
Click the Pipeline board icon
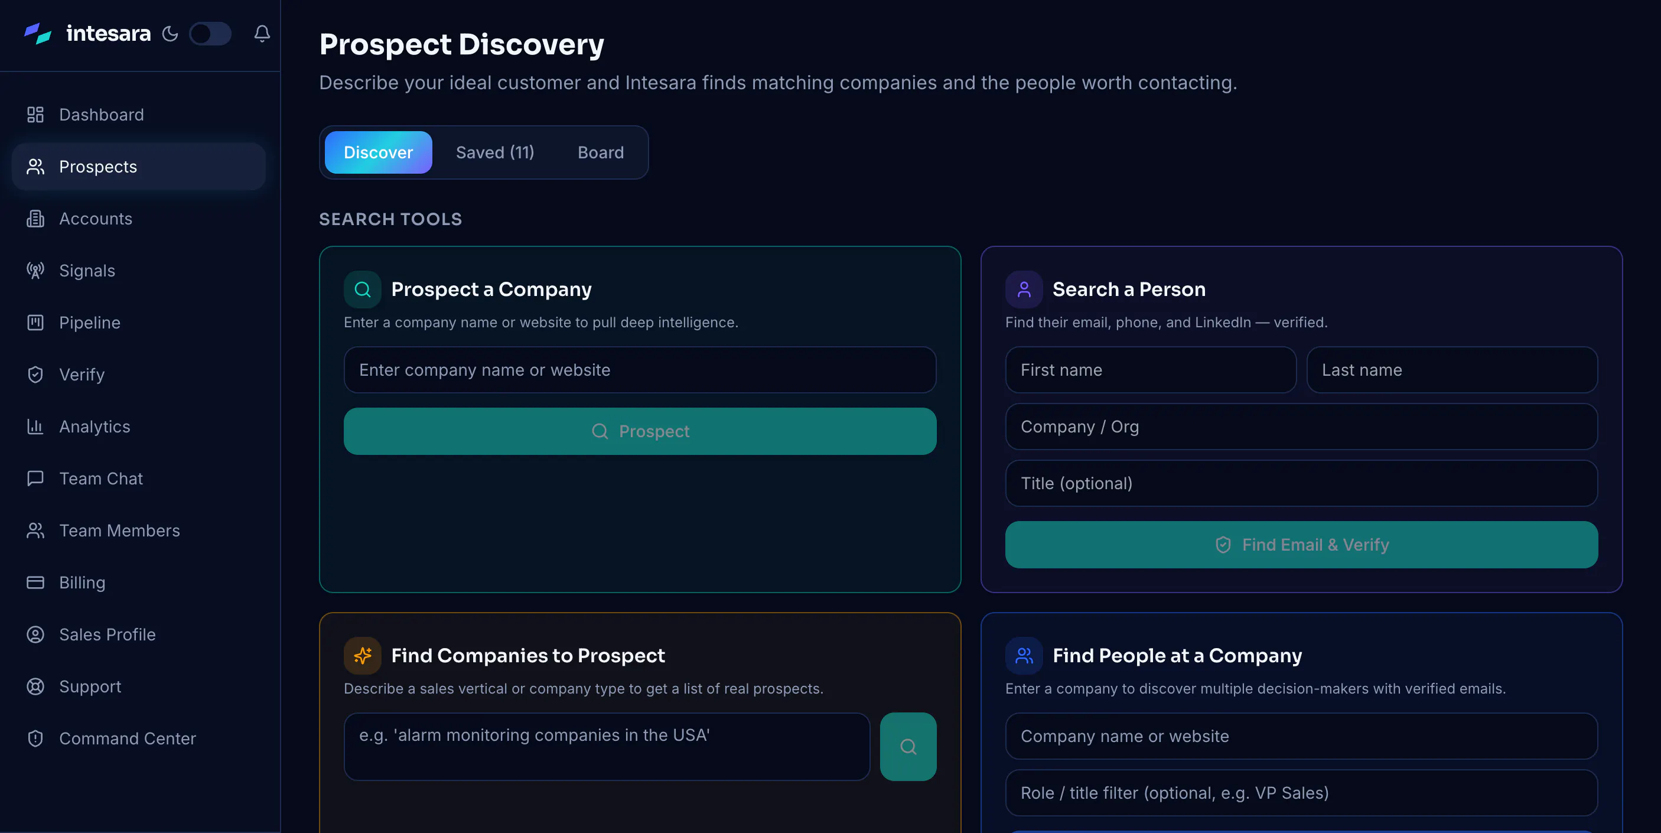(35, 323)
